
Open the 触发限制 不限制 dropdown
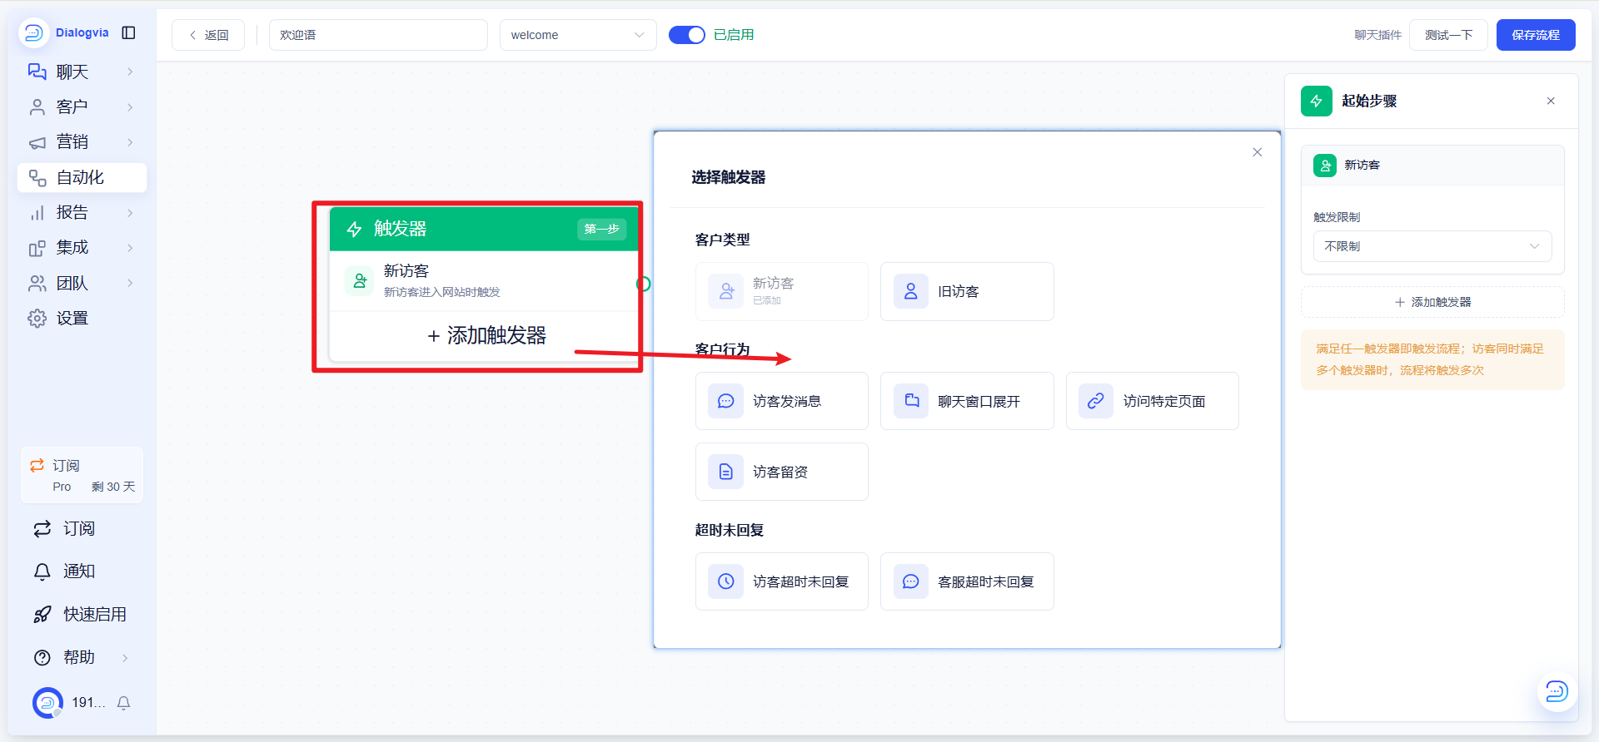[x=1432, y=246]
